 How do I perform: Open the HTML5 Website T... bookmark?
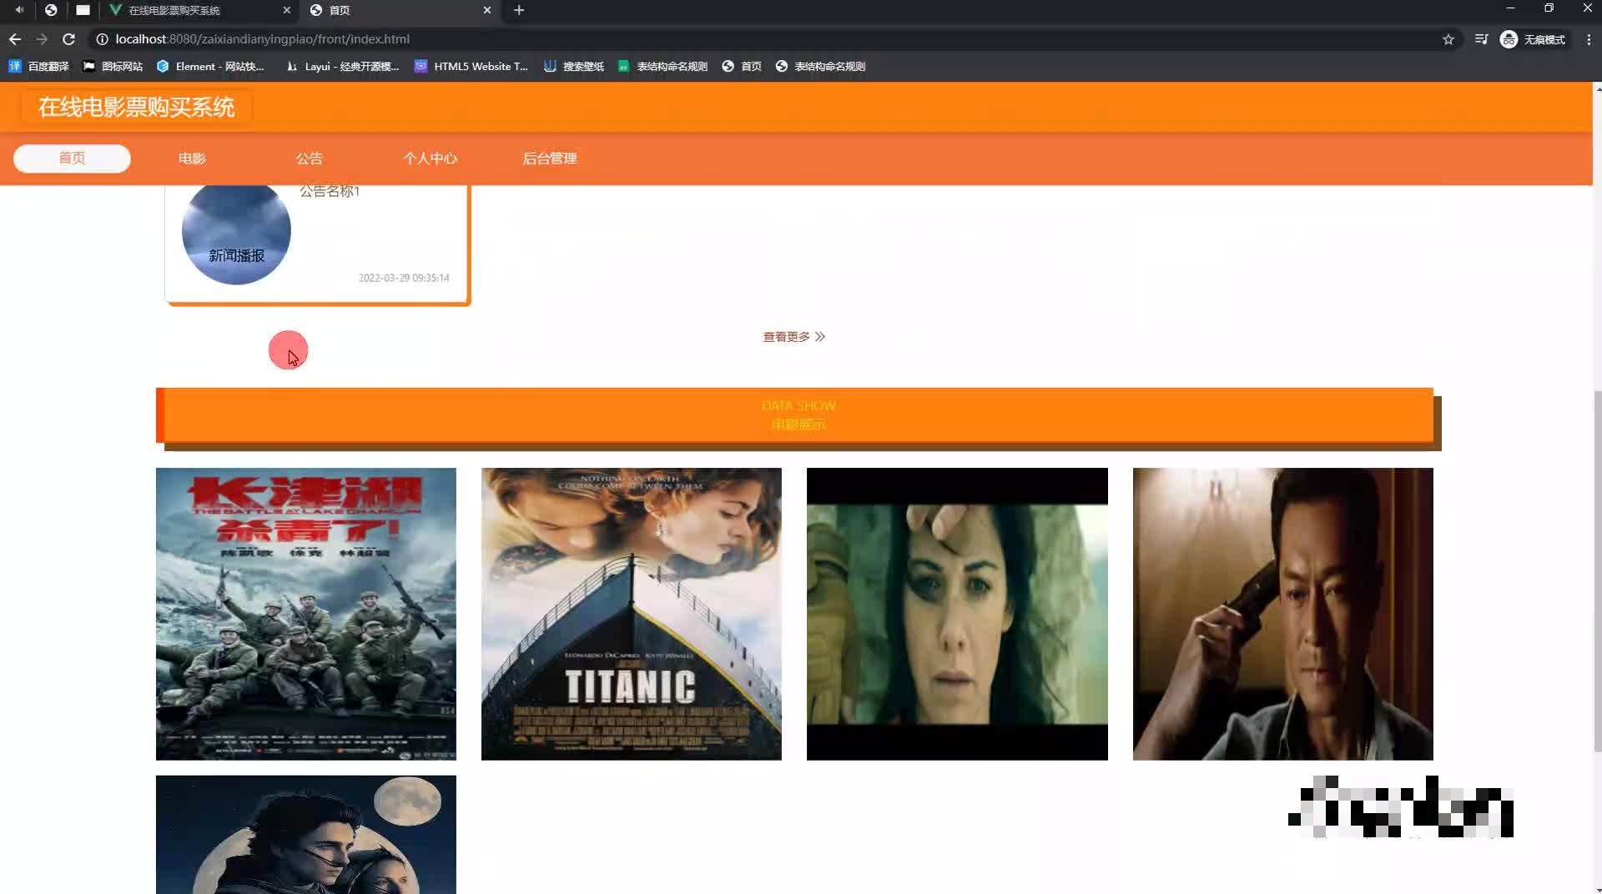[471, 66]
